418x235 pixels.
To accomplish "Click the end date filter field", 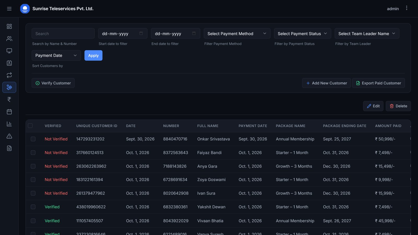I will point(176,33).
